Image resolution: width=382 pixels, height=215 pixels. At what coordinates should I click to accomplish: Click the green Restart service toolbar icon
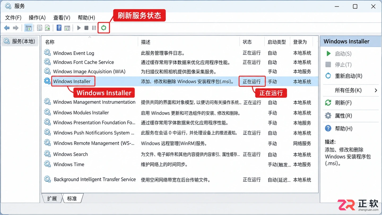pos(104,28)
